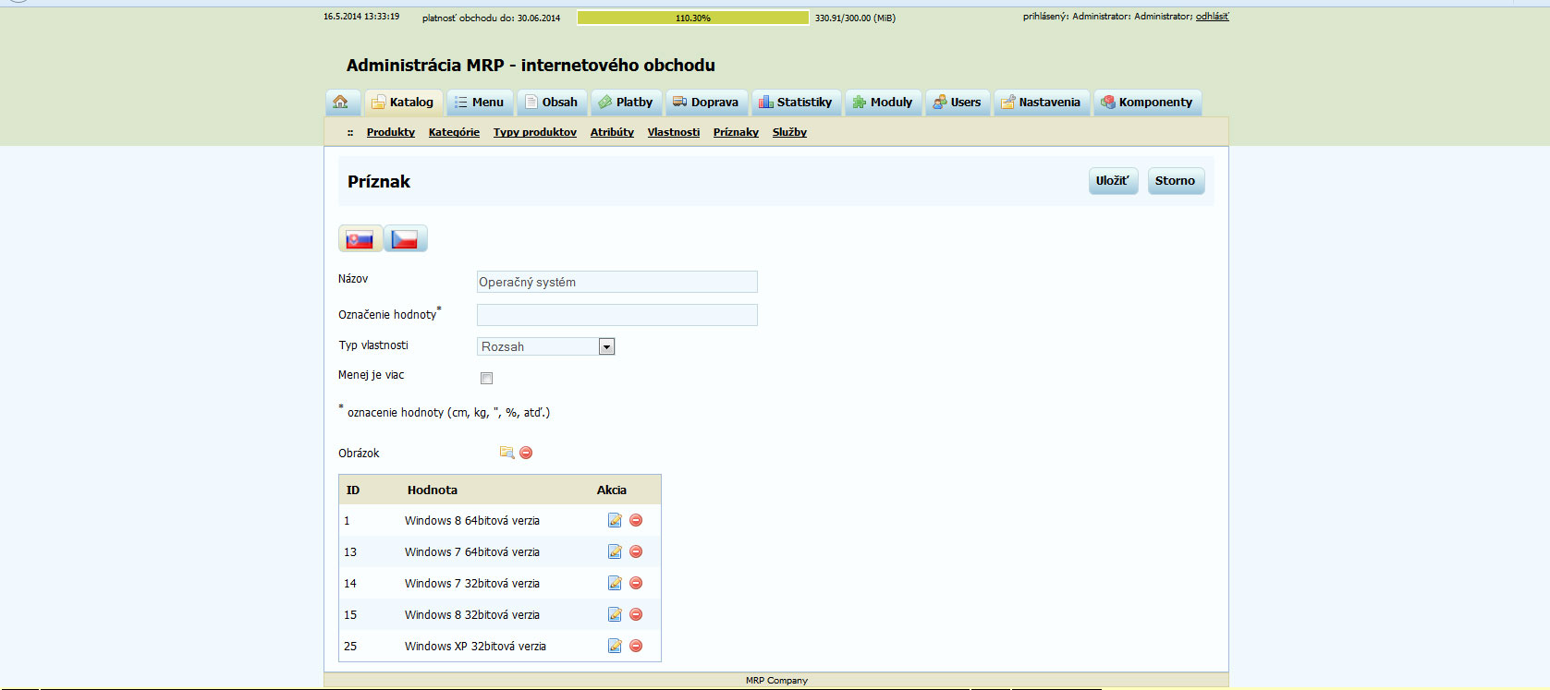Delete Windows 7 32bitová verzia value
The image size is (1550, 690).
pyautogui.click(x=636, y=583)
